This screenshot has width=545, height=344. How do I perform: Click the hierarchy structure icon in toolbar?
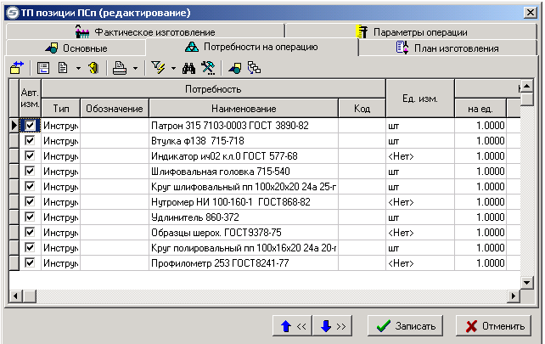point(253,67)
